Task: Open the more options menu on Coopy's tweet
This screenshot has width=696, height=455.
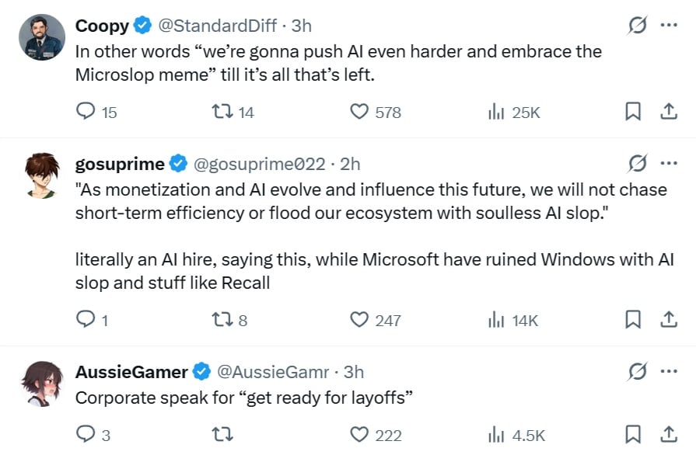Action: (x=670, y=26)
